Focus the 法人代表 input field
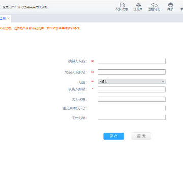Image resolution: width=183 pixels, height=183 pixels. [131, 99]
